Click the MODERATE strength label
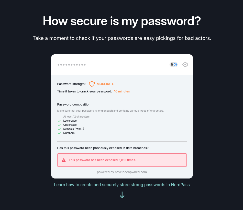 click(105, 84)
